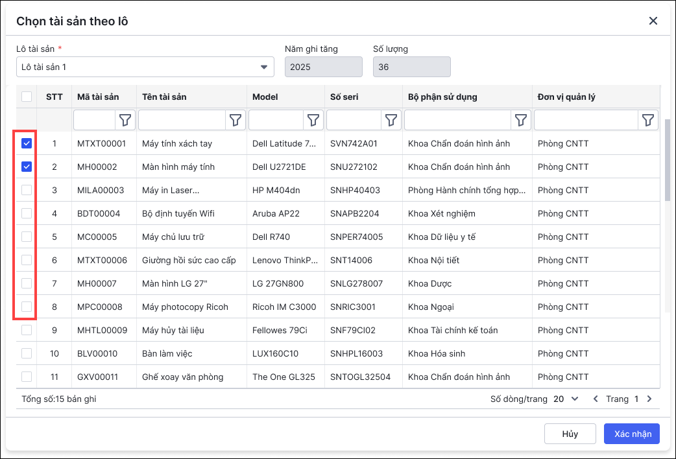Go to next page arrow
Image resolution: width=676 pixels, height=459 pixels.
click(649, 399)
